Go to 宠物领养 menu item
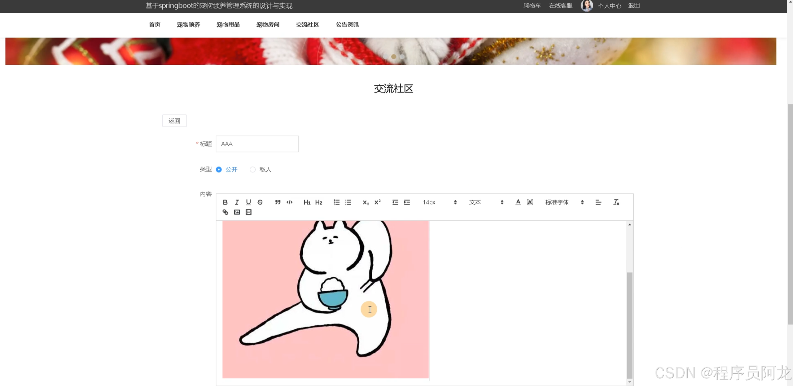Viewport: 793px width, 386px height. pos(188,24)
